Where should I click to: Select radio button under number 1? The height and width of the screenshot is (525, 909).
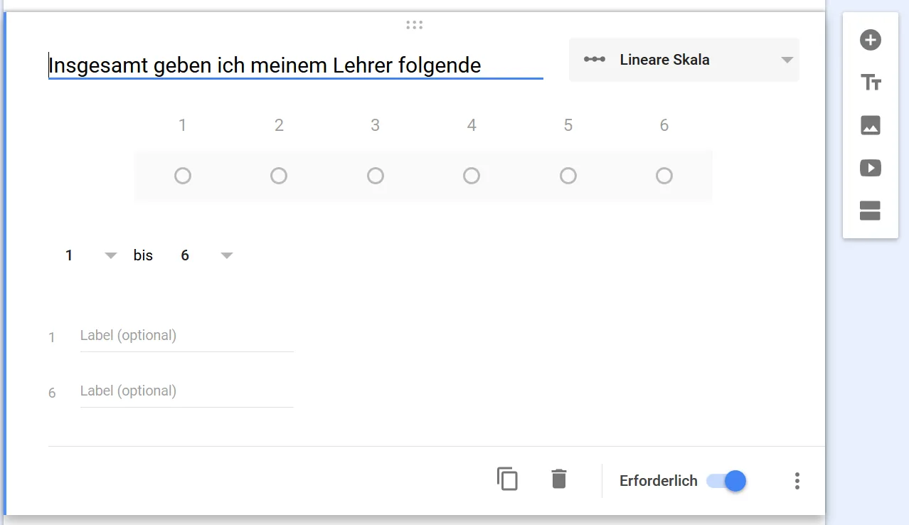(x=183, y=176)
